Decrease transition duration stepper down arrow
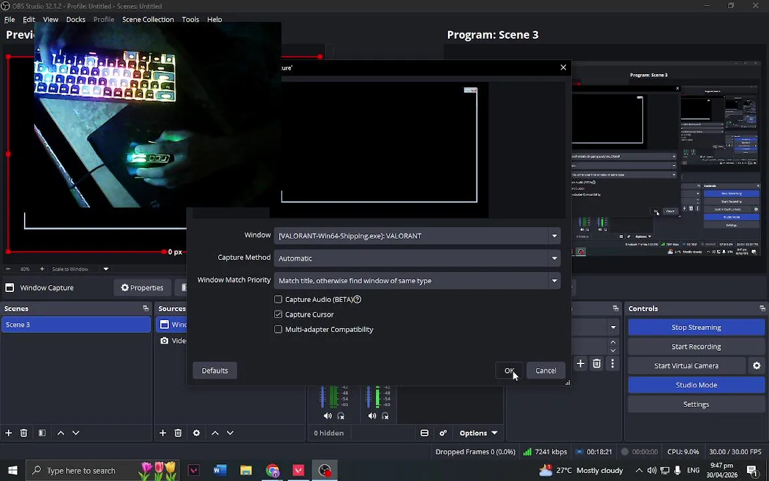 pyautogui.click(x=613, y=350)
